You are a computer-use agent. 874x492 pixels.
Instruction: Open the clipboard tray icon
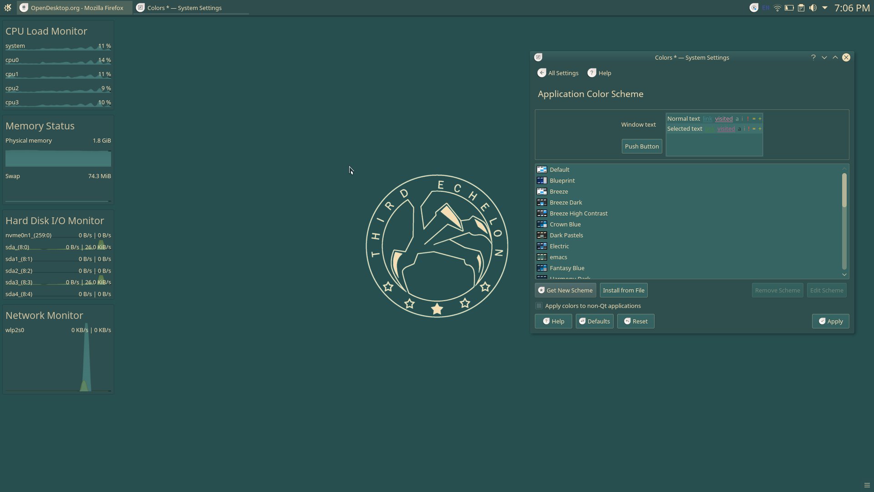801,8
